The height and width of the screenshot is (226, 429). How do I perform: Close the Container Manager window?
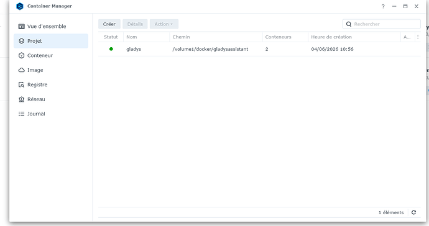point(417,6)
